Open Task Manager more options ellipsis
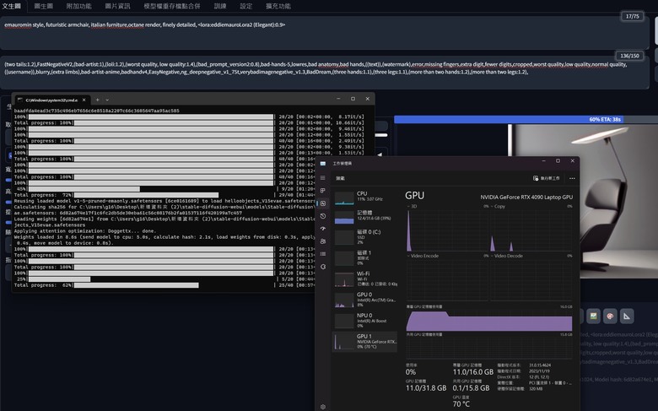The image size is (658, 411). point(572,178)
